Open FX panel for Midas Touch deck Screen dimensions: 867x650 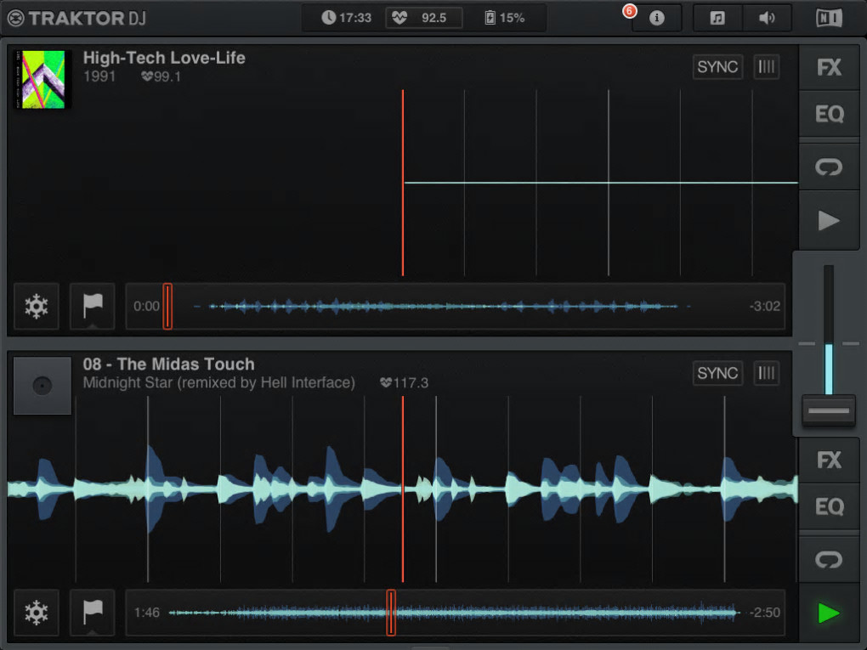click(x=829, y=460)
